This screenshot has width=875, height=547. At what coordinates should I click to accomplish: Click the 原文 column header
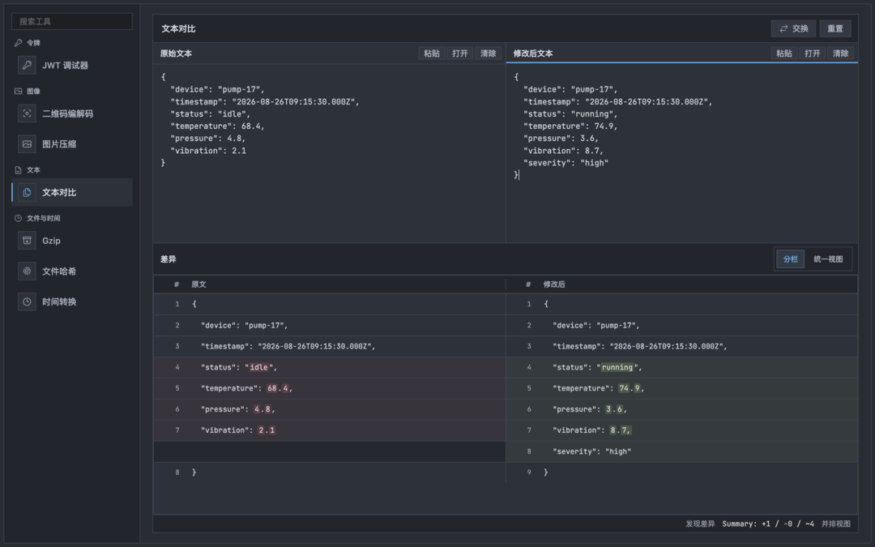(x=198, y=284)
